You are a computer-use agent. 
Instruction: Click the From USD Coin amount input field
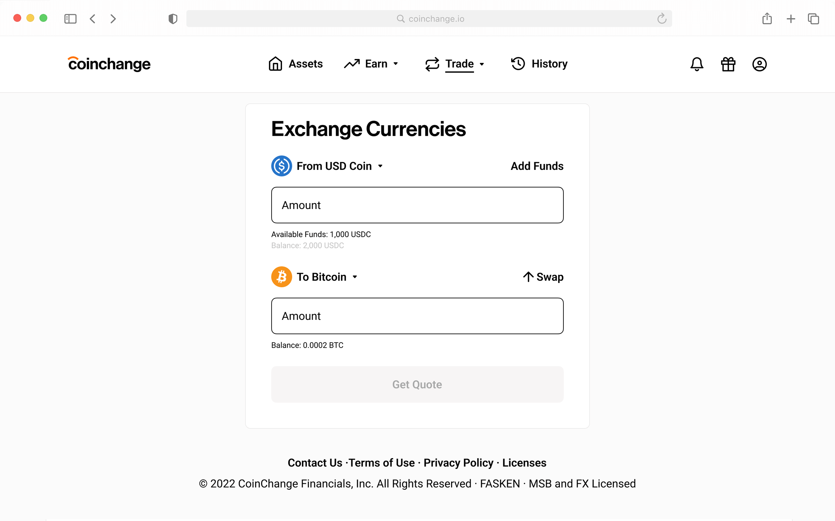[417, 205]
